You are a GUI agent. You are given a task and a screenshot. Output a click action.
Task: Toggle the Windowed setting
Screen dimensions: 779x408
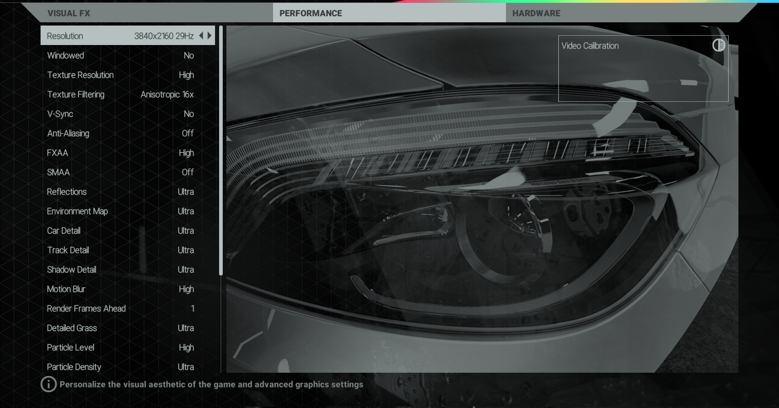[127, 56]
